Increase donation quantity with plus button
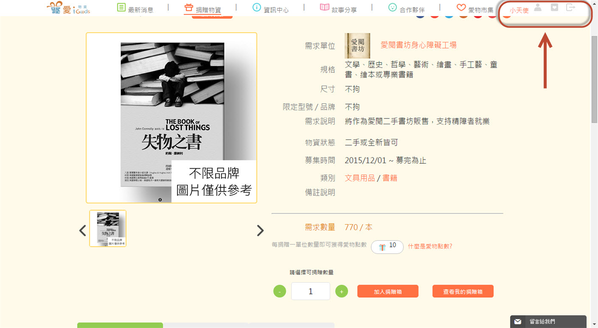 (x=342, y=292)
